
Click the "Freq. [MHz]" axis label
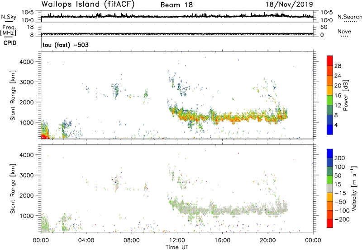tap(8, 30)
